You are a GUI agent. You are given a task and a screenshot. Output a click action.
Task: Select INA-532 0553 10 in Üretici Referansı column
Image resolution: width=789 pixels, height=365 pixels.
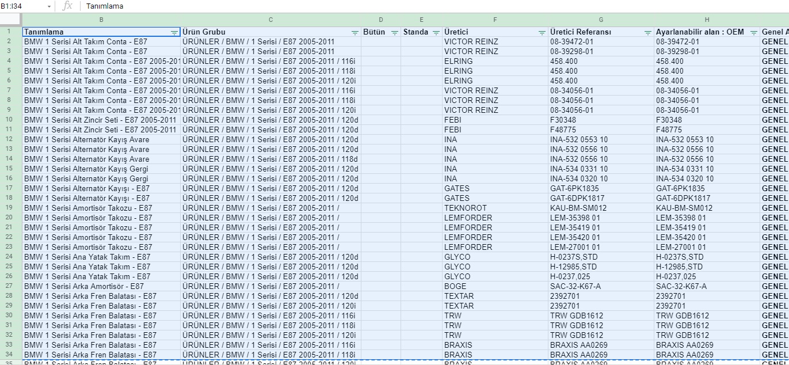pos(601,139)
